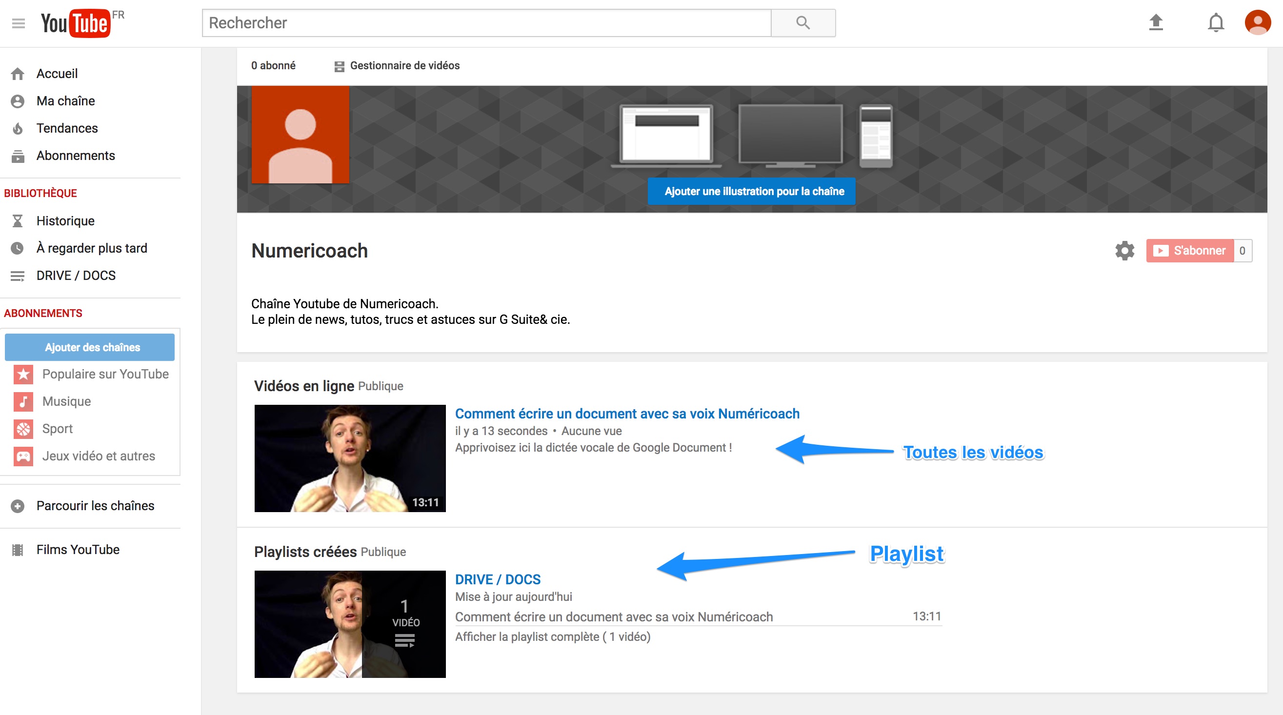
Task: Click the Jeux vidéo gamepad icon
Action: 23,457
